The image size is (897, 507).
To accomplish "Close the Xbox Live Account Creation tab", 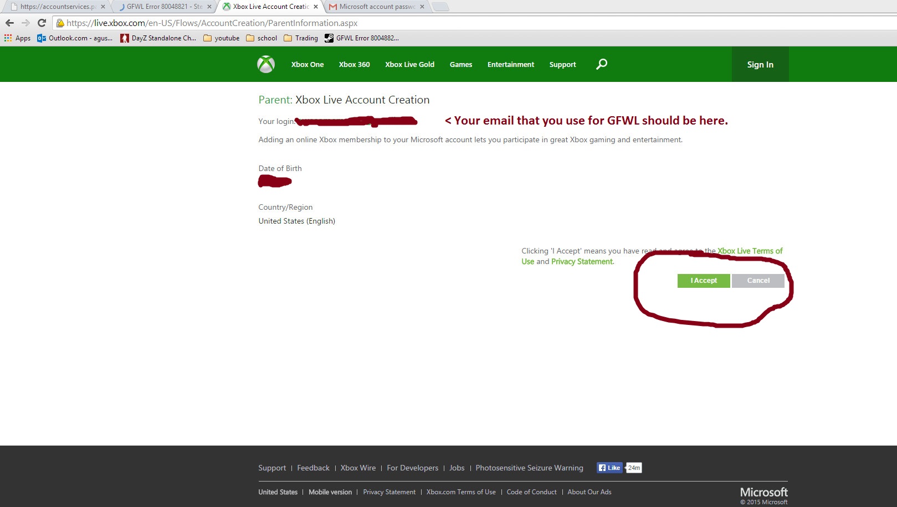I will [316, 7].
